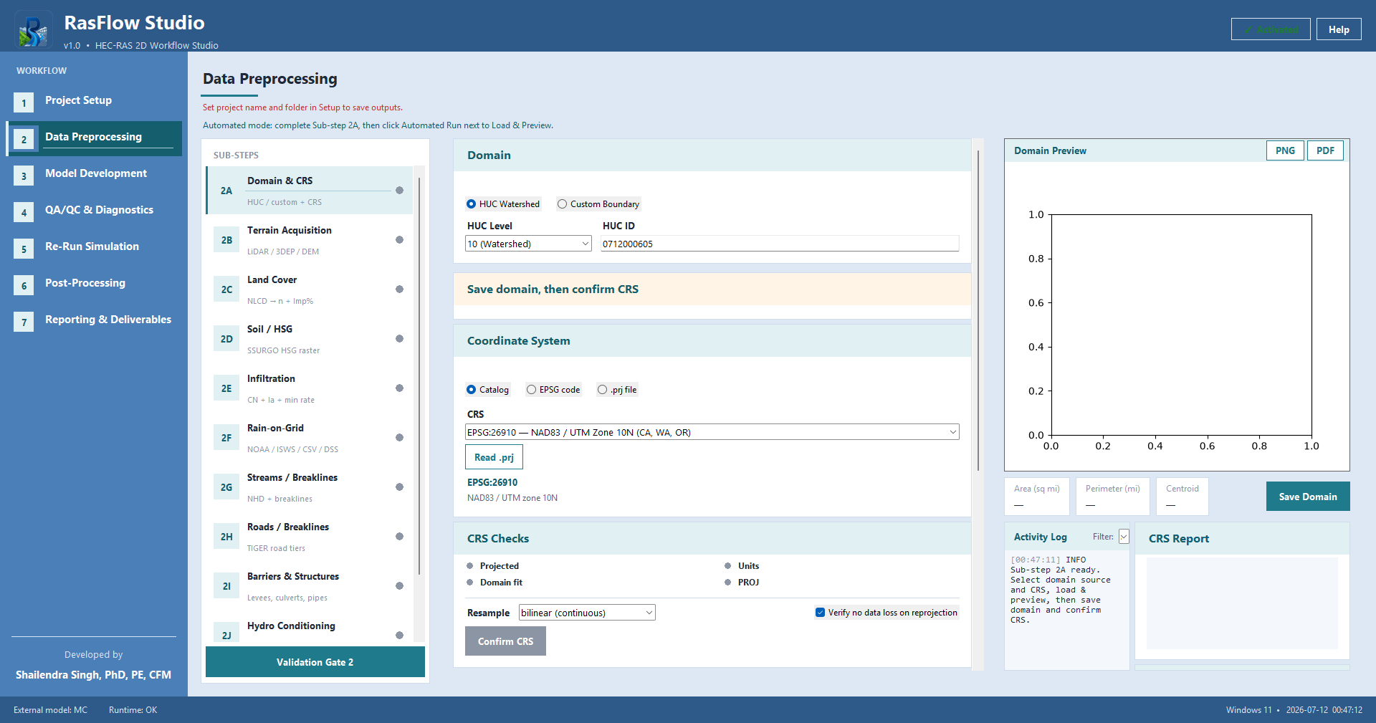This screenshot has width=1376, height=723.
Task: Click the Confirm CRS button
Action: point(505,641)
